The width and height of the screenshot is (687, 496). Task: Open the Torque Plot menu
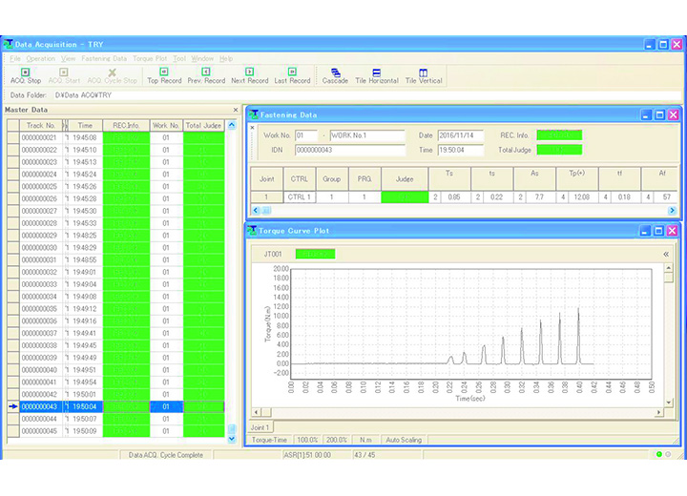[150, 59]
